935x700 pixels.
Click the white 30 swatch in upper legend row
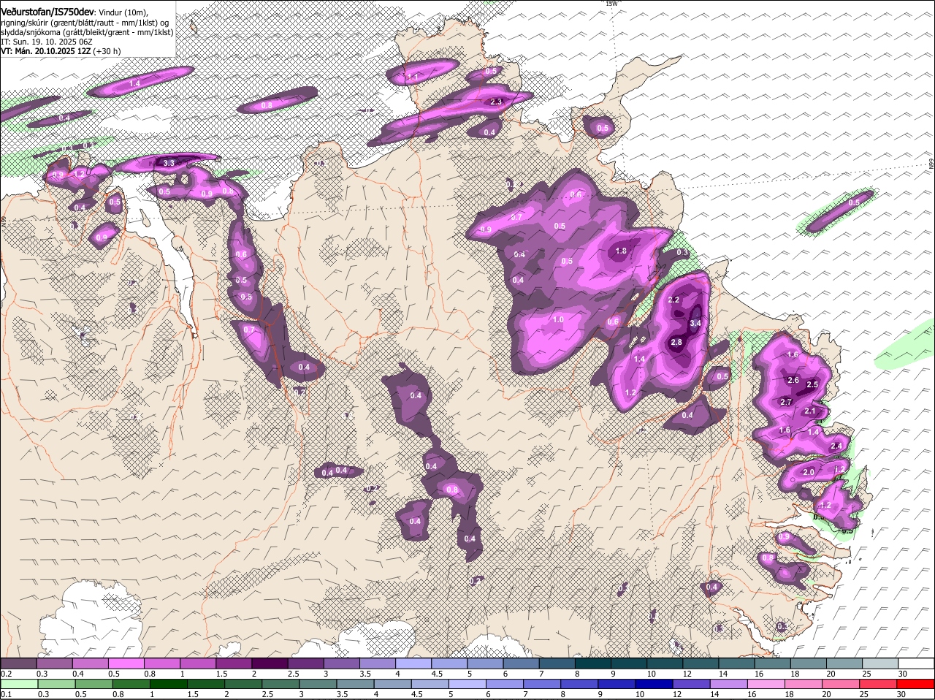click(x=917, y=663)
